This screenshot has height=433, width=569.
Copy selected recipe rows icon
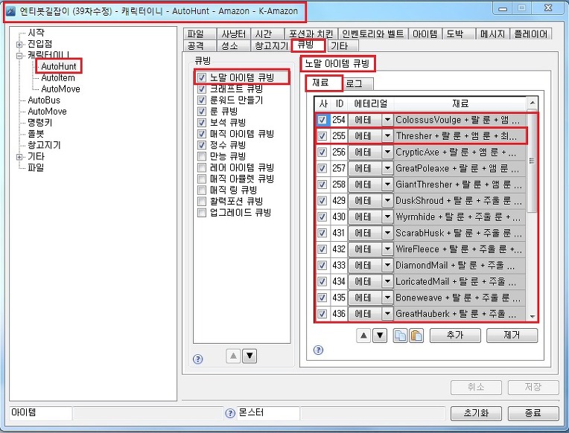(400, 336)
